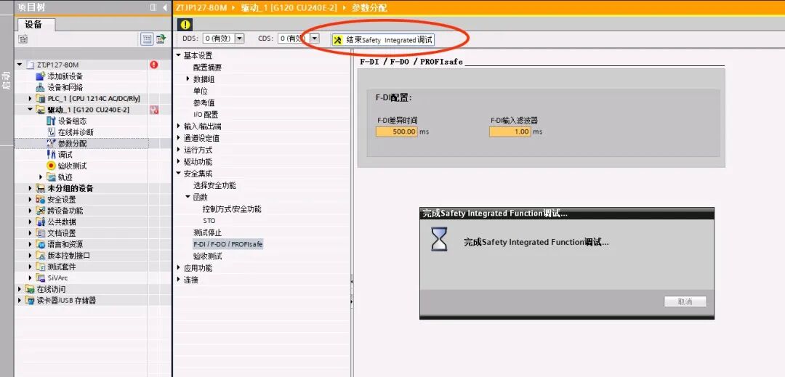This screenshot has height=377, width=785.
Task: Click the 读卡器/USB 存储器 icon
Action: point(30,300)
